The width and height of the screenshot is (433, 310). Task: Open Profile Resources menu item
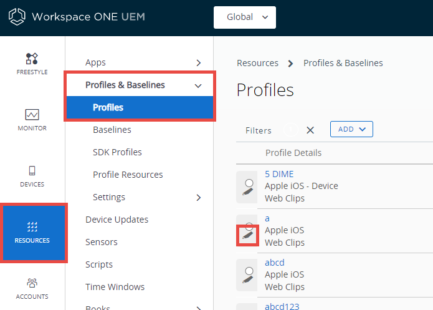point(128,175)
